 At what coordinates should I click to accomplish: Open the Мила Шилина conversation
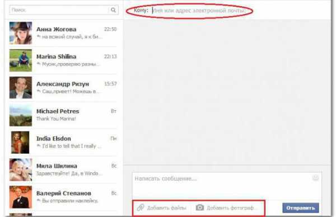coord(63,169)
